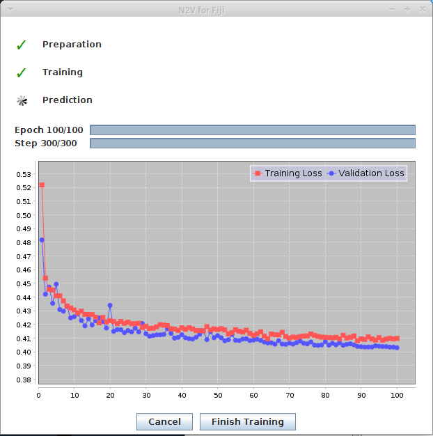
Task: Click the red Training Loss legend marker
Action: [258, 173]
